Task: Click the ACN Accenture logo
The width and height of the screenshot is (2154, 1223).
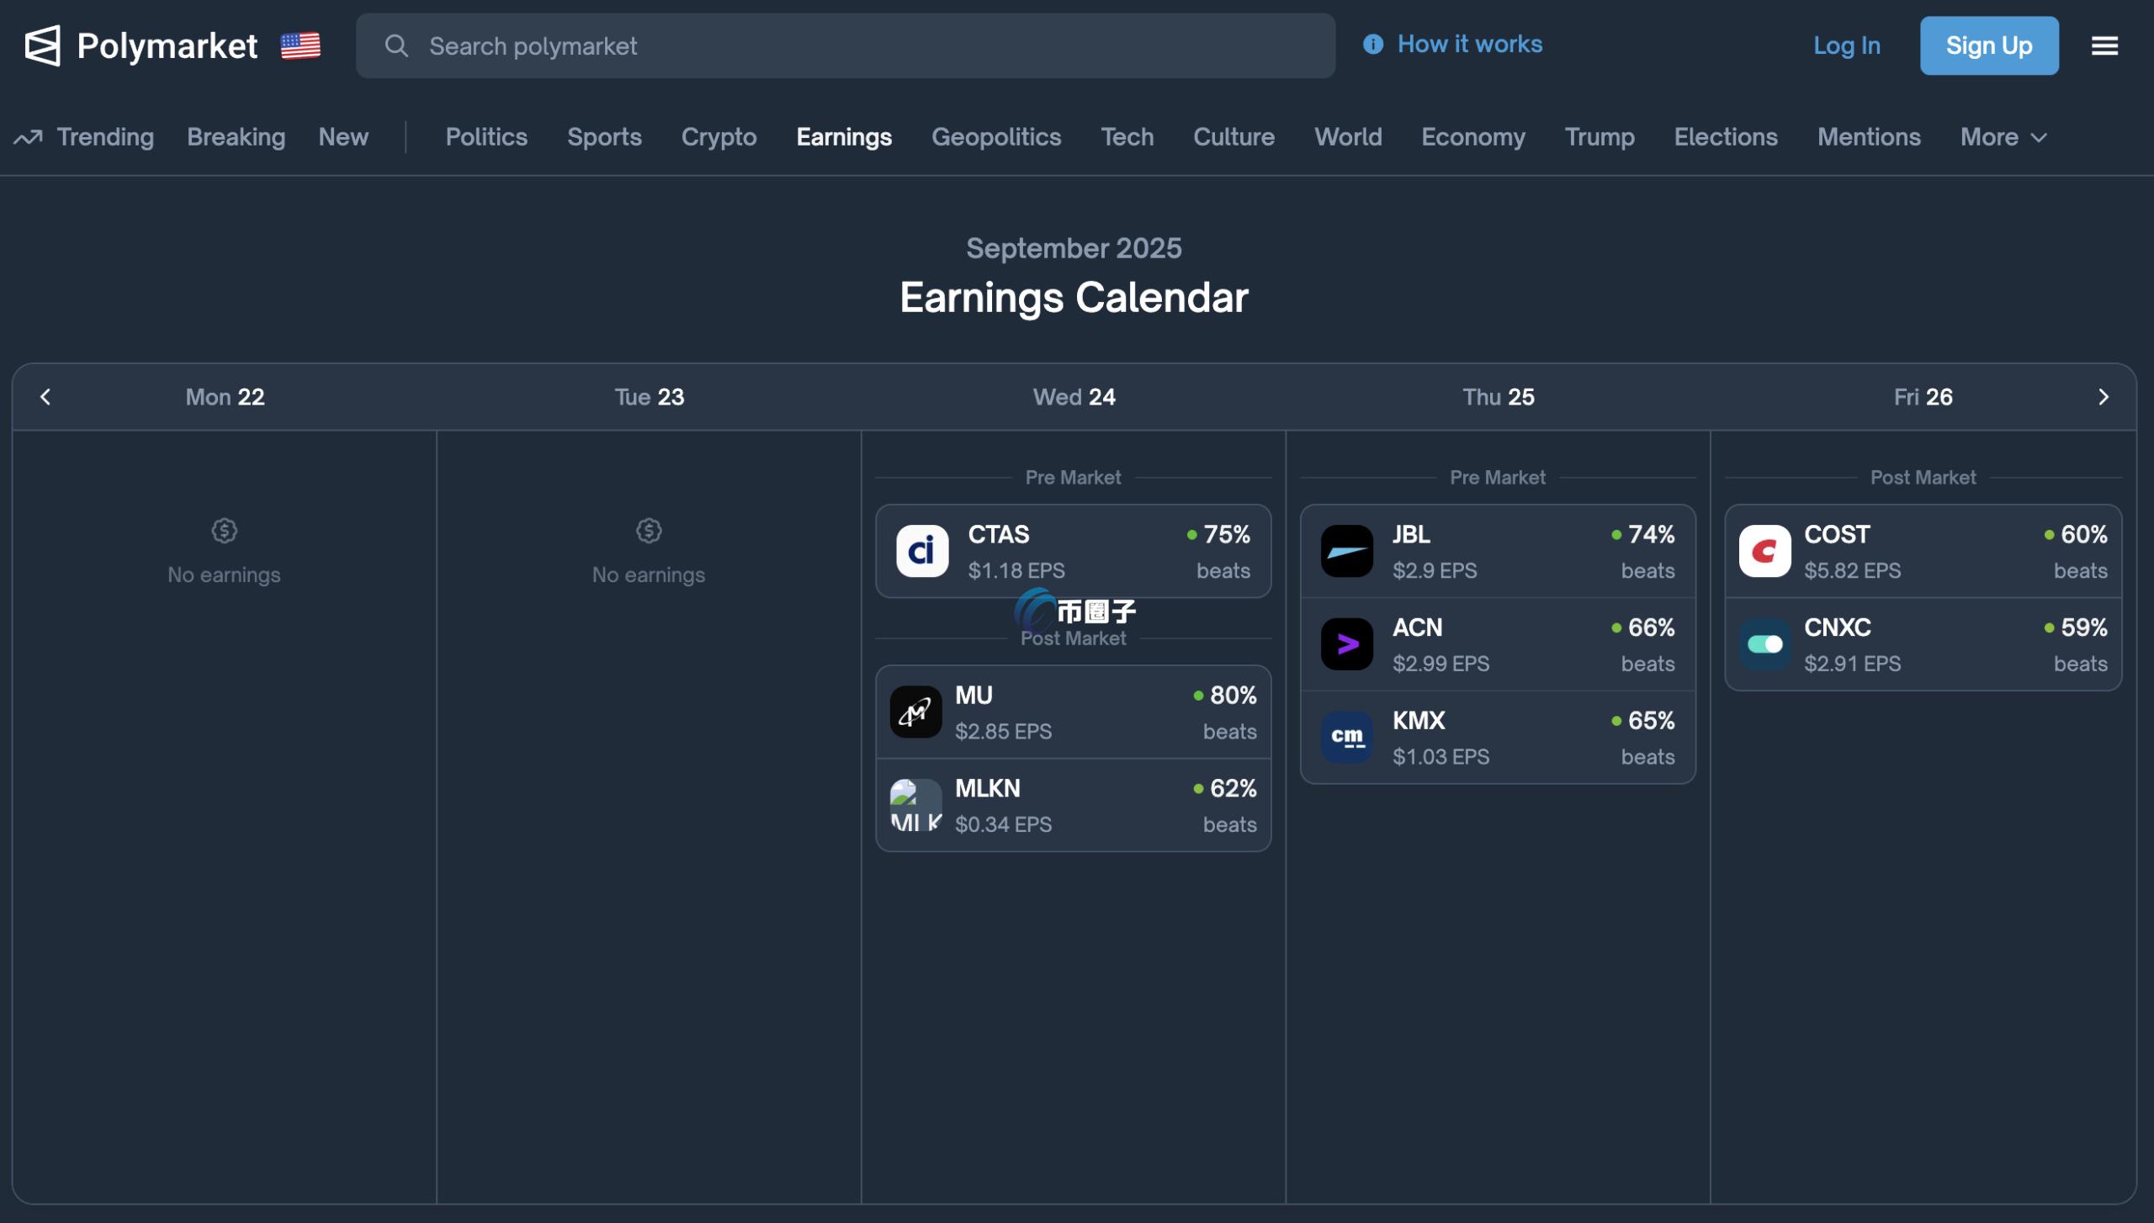Action: click(1346, 645)
